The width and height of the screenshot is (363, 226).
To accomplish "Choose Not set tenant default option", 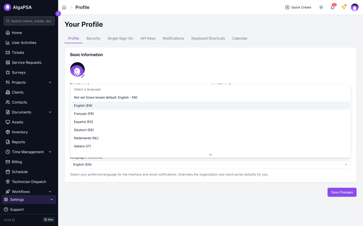I will [210, 97].
